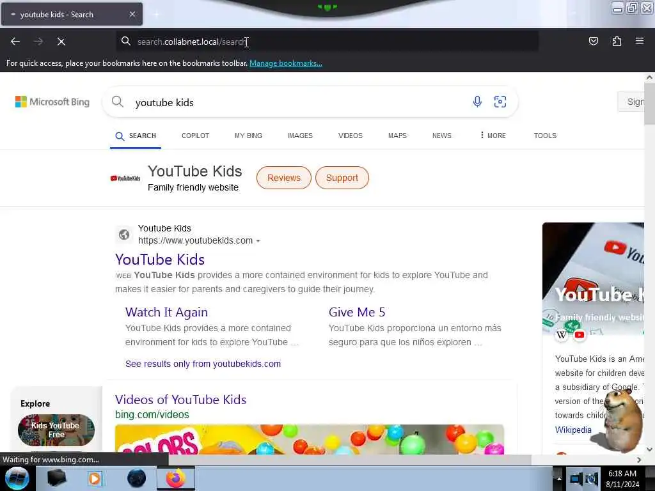Screen dimensions: 655x491
Task: Click the globe icon next to Youtube Kids result
Action: (123, 235)
